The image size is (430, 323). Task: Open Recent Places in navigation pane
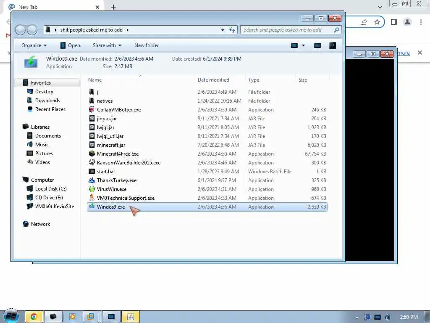(50, 109)
